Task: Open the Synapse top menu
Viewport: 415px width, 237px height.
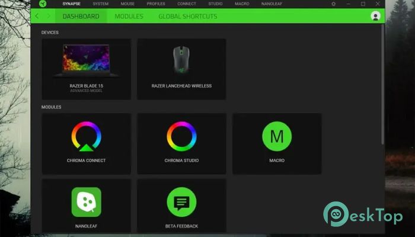Action: pos(72,4)
